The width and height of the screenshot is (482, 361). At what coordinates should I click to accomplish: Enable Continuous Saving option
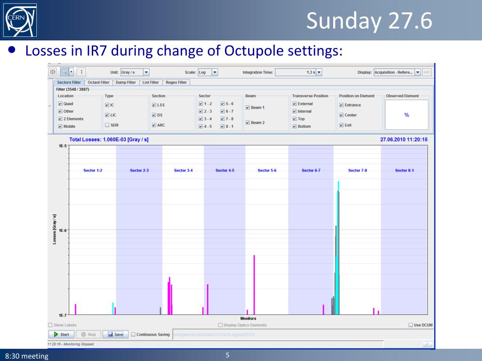[x=133, y=334]
